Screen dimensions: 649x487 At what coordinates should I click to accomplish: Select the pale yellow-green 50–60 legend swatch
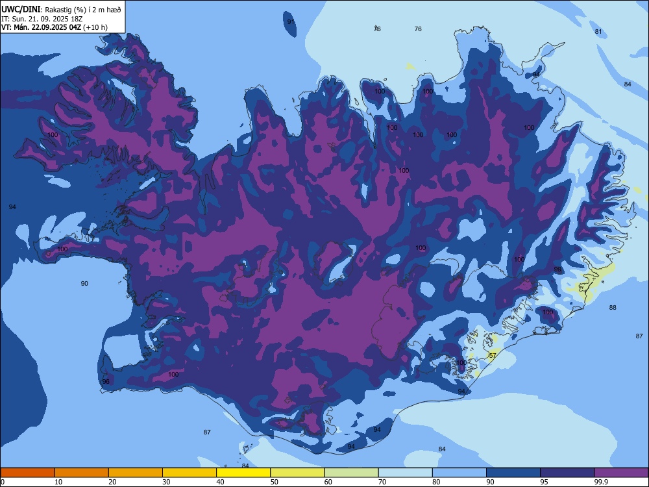(x=297, y=473)
